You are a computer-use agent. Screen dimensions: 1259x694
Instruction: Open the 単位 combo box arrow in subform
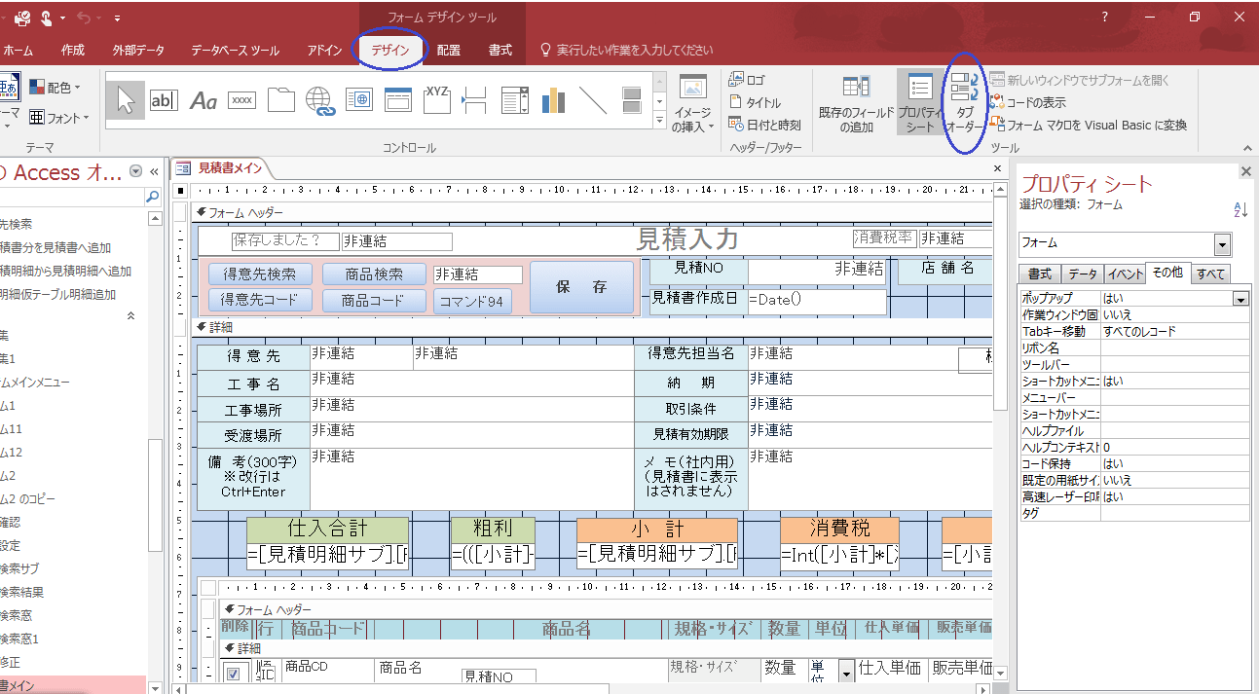click(x=845, y=672)
